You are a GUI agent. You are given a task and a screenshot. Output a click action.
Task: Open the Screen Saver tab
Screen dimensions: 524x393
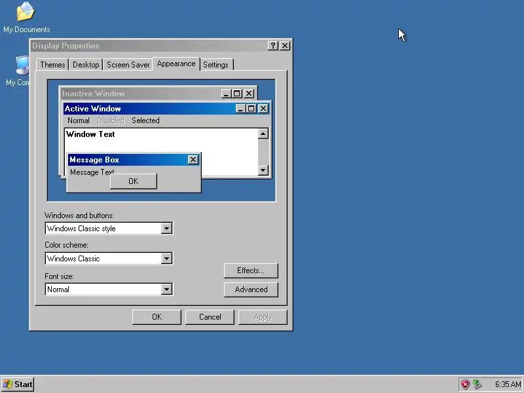(128, 64)
